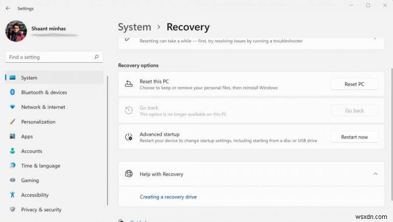Click the Go back history icon

pos(128,110)
